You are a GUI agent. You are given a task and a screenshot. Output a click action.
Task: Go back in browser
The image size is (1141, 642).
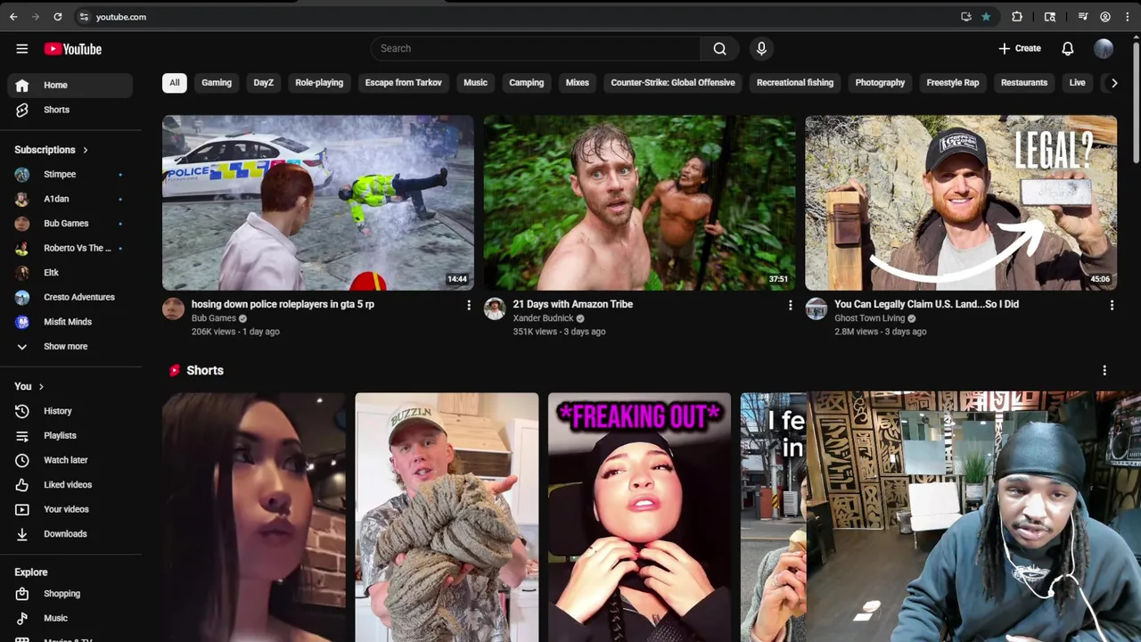tap(13, 17)
